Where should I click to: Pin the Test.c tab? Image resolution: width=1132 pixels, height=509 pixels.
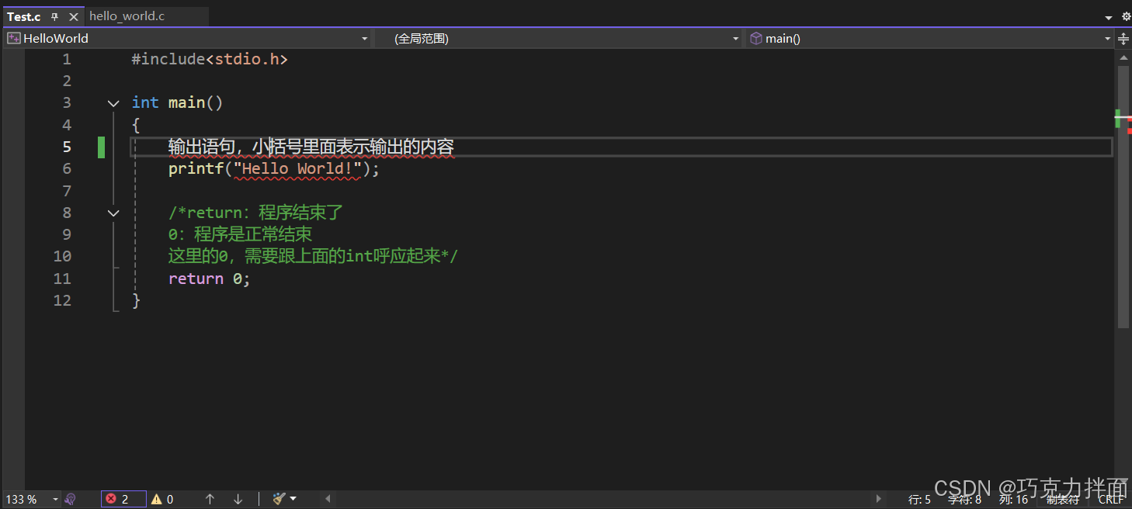click(x=54, y=16)
